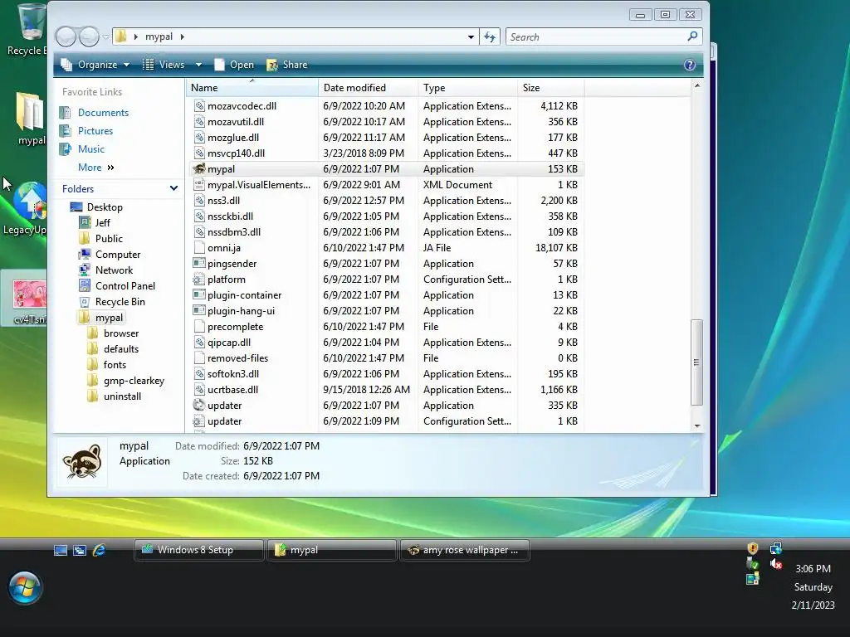Screen dimensions: 850x637
Task: Sort by Date modified column header
Action: (368, 88)
